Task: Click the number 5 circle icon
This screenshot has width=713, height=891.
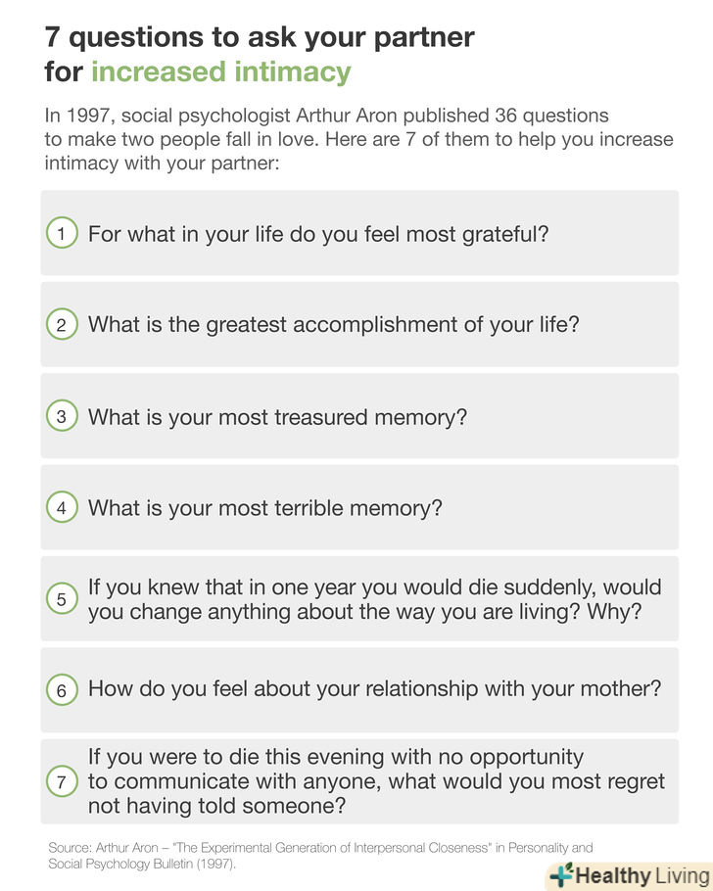Action: click(61, 599)
